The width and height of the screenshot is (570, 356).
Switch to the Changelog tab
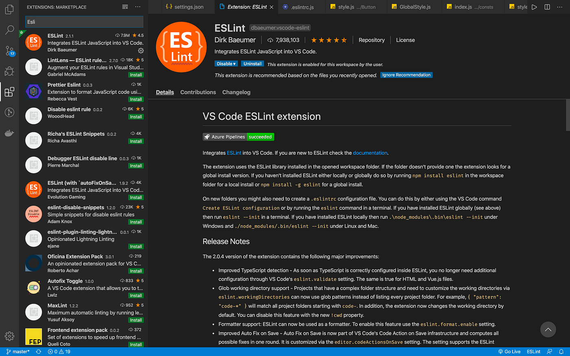(x=236, y=92)
